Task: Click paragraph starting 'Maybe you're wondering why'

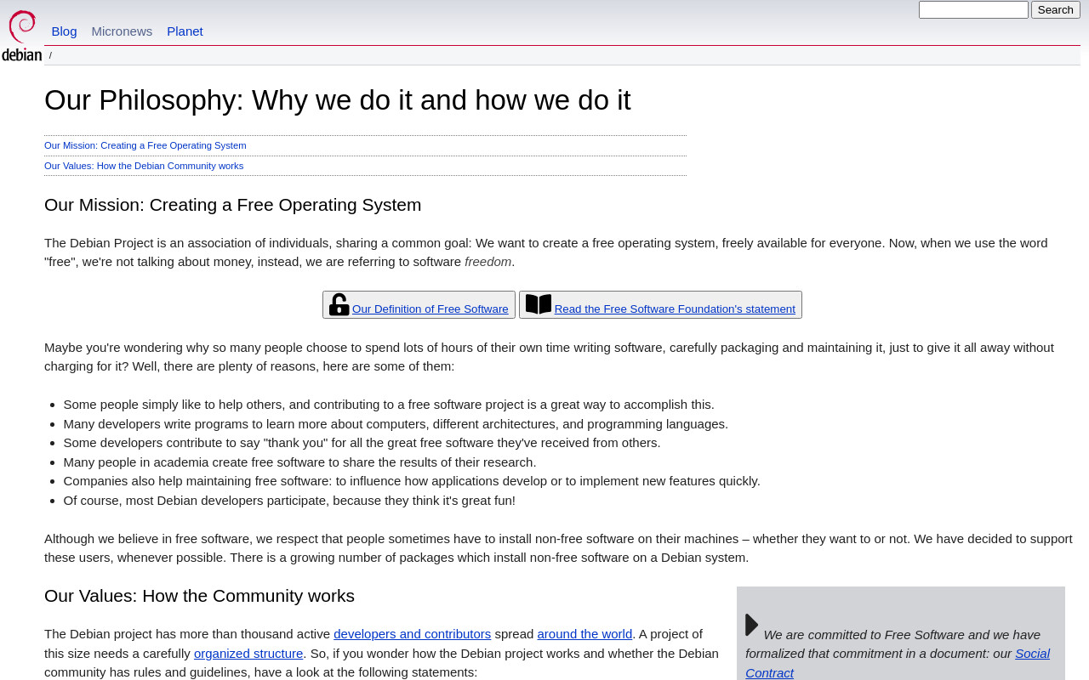Action: [549, 357]
